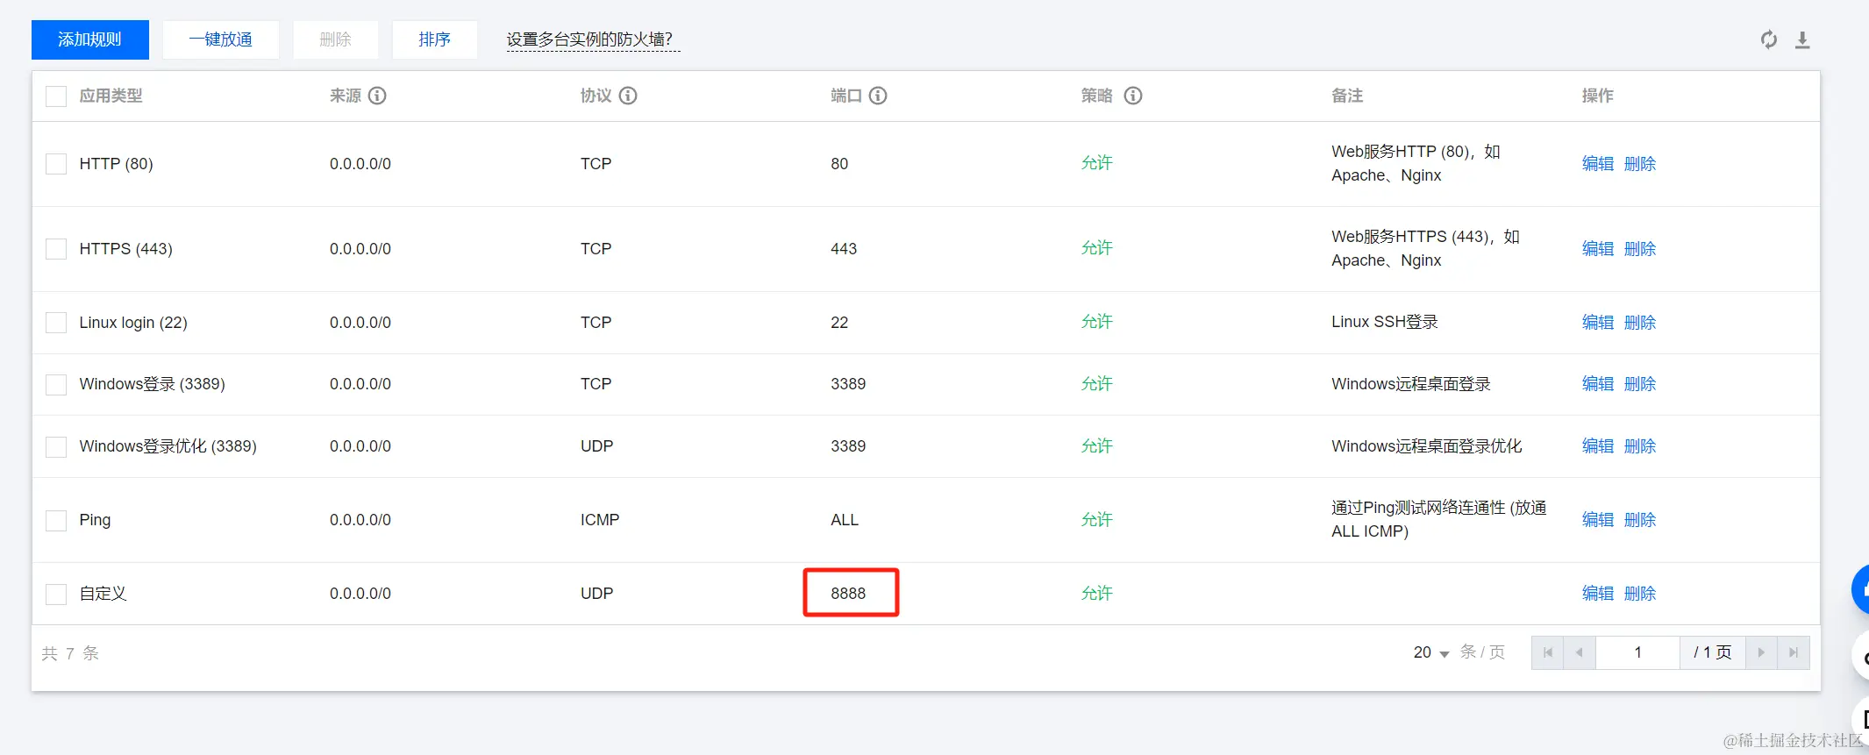The height and width of the screenshot is (755, 1869).
Task: Click 删除 for the Windows登录优化 UDP rule
Action: 1640,446
